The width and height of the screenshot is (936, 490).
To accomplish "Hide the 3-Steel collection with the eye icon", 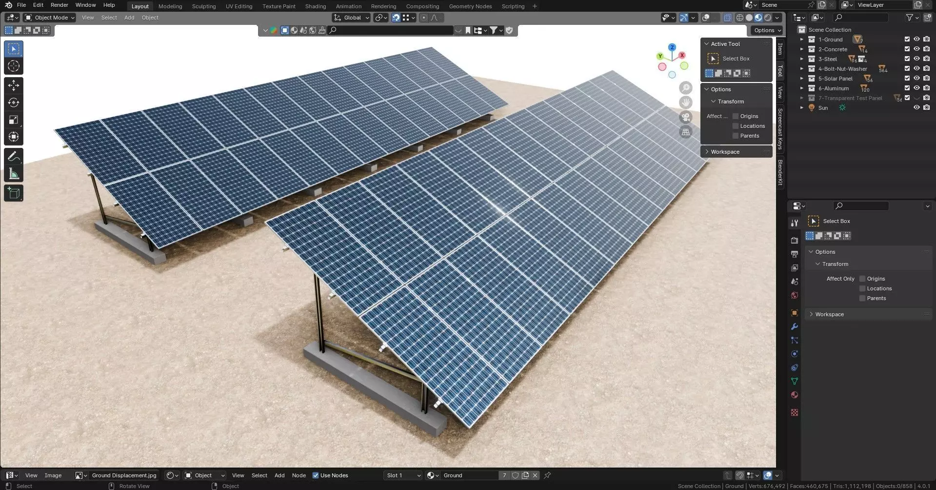I will pyautogui.click(x=916, y=59).
